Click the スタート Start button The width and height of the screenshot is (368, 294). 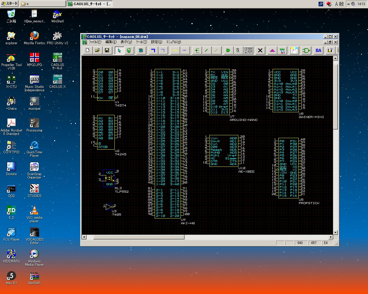point(9,4)
